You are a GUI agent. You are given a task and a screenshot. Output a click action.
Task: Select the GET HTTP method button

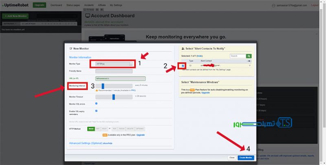point(99,129)
